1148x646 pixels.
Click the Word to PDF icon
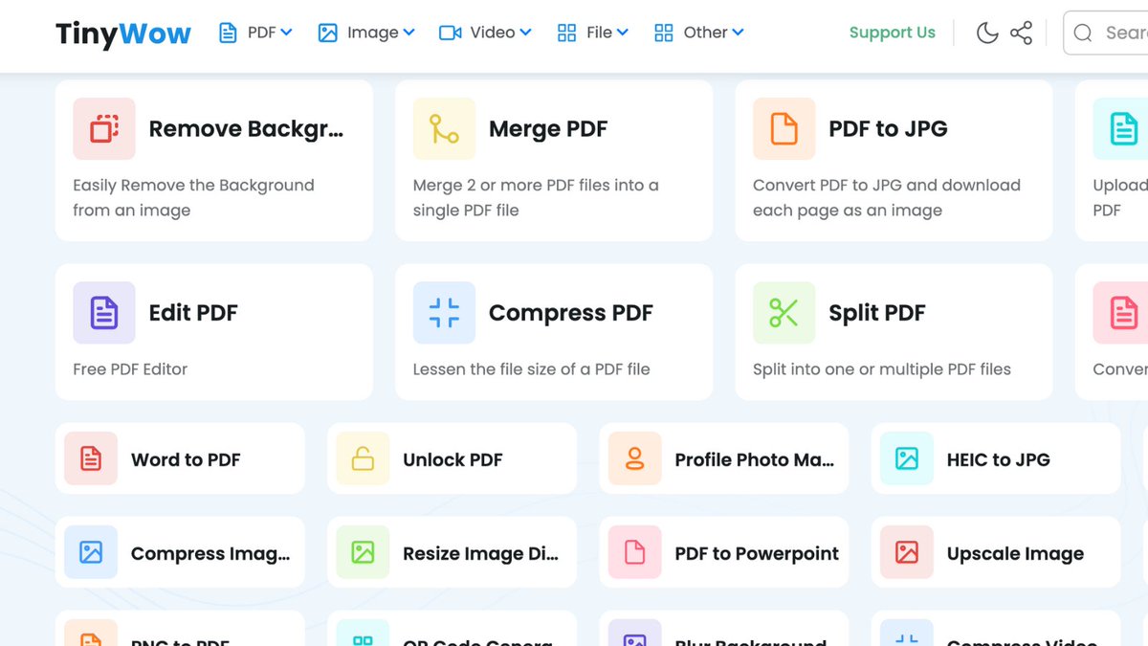point(91,458)
